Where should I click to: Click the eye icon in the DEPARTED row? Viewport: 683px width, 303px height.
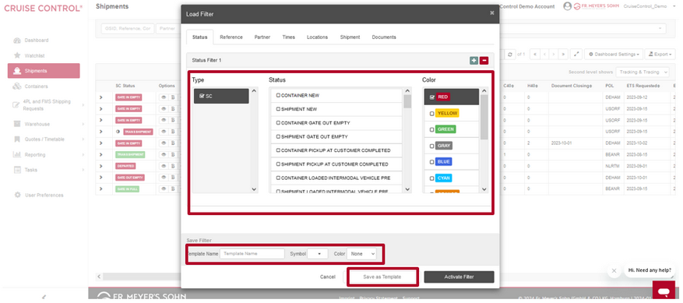pos(164,166)
